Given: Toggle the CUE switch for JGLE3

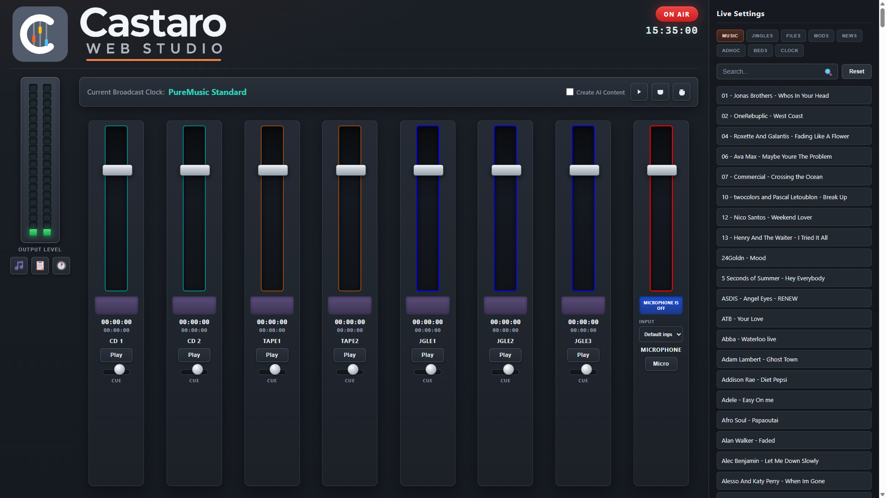Looking at the screenshot, I should [583, 370].
